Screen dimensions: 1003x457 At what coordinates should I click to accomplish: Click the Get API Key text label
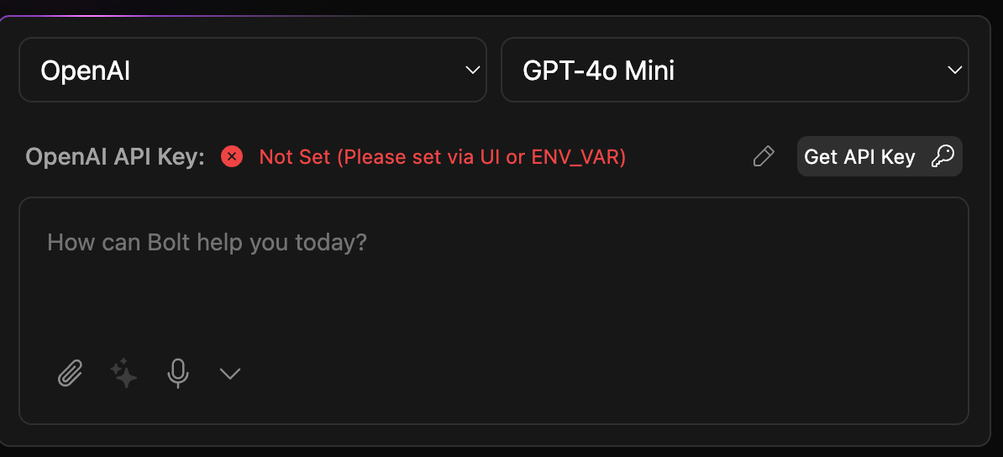click(x=859, y=157)
